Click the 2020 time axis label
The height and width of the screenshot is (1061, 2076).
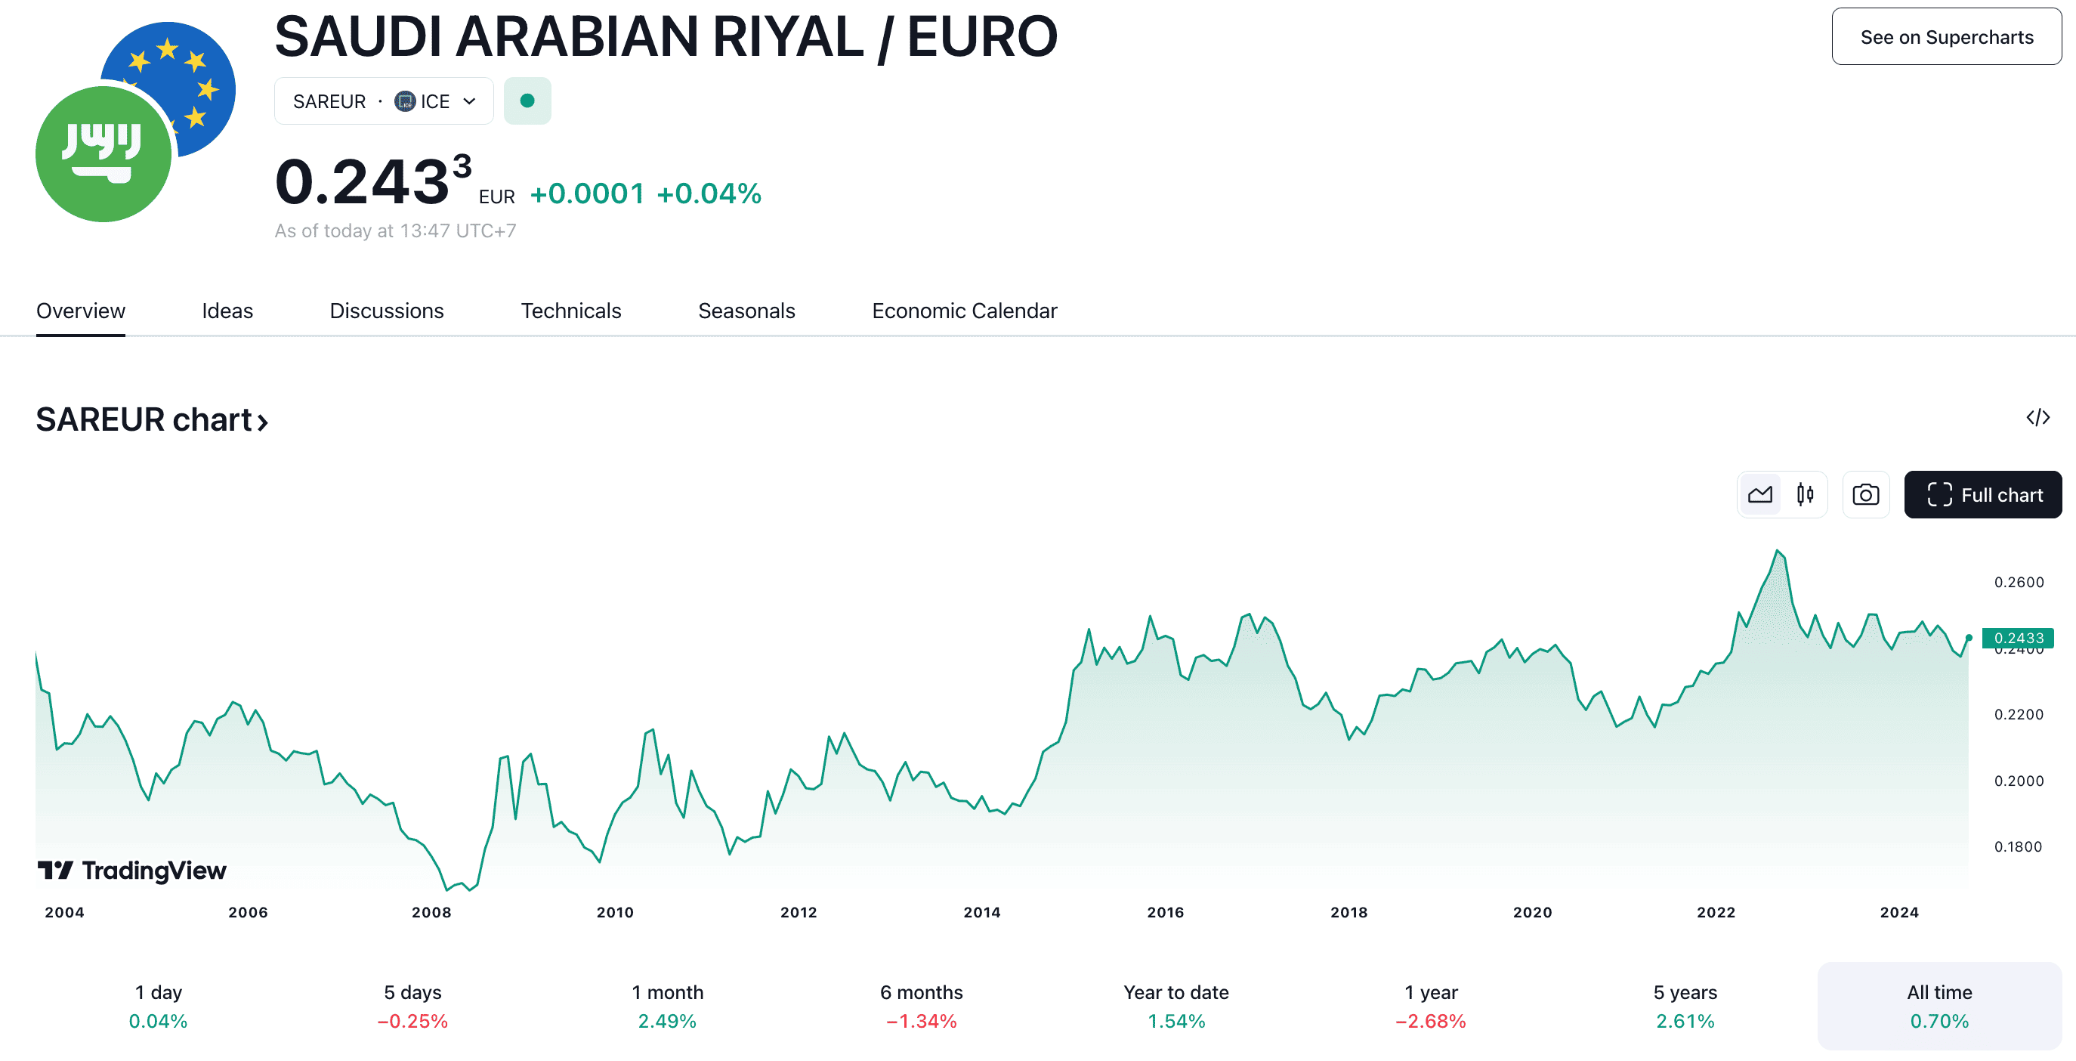1532,912
